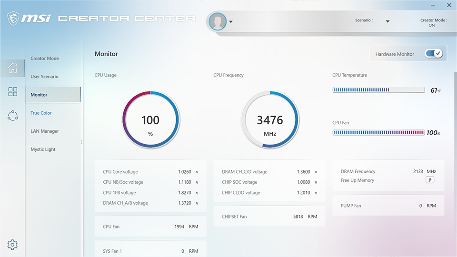Click the CPU Fan percentage bar
This screenshot has height=257, width=457.
click(x=378, y=132)
